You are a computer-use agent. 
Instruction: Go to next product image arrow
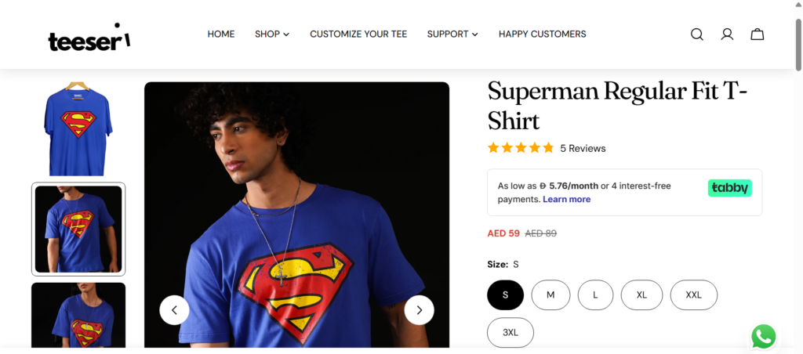419,310
